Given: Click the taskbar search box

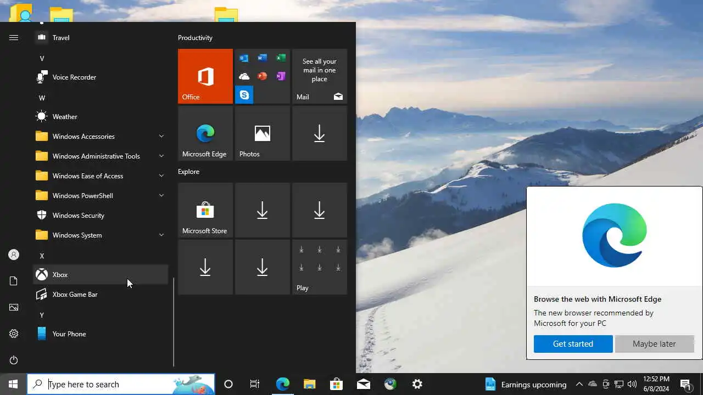Looking at the screenshot, I should [121, 384].
